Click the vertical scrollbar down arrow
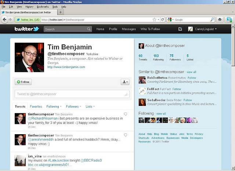This screenshot has width=235, height=171. coord(233,168)
